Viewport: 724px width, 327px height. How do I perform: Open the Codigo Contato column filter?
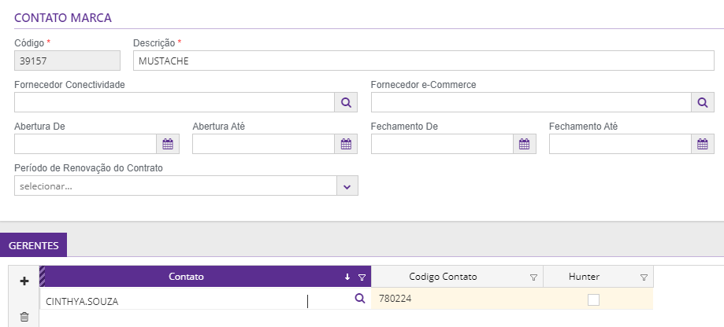pos(533,277)
